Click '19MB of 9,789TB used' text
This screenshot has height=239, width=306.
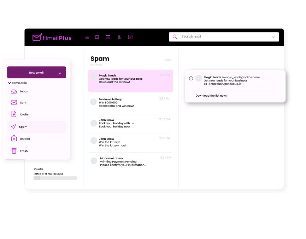tap(49, 174)
